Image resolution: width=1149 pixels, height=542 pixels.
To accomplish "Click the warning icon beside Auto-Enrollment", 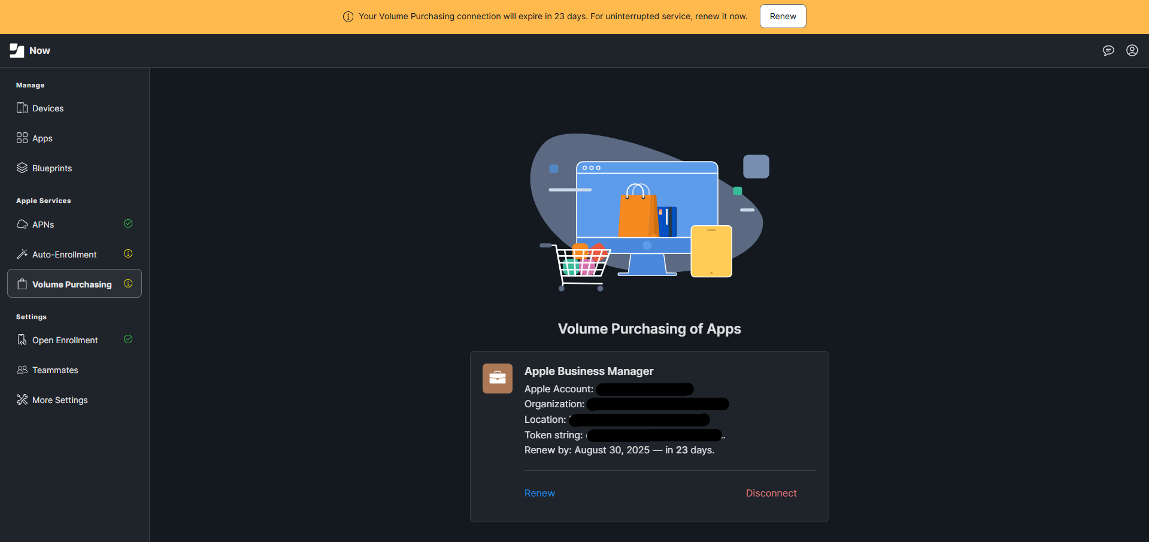I will (128, 253).
